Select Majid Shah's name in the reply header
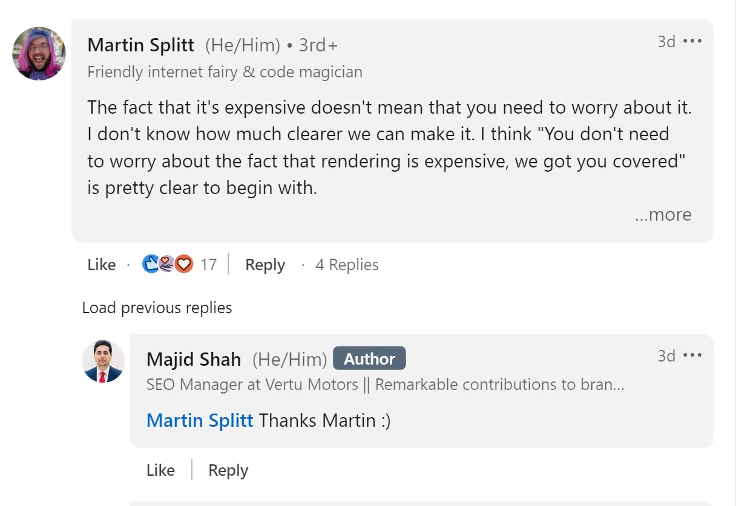736x506 pixels. pyautogui.click(x=193, y=359)
